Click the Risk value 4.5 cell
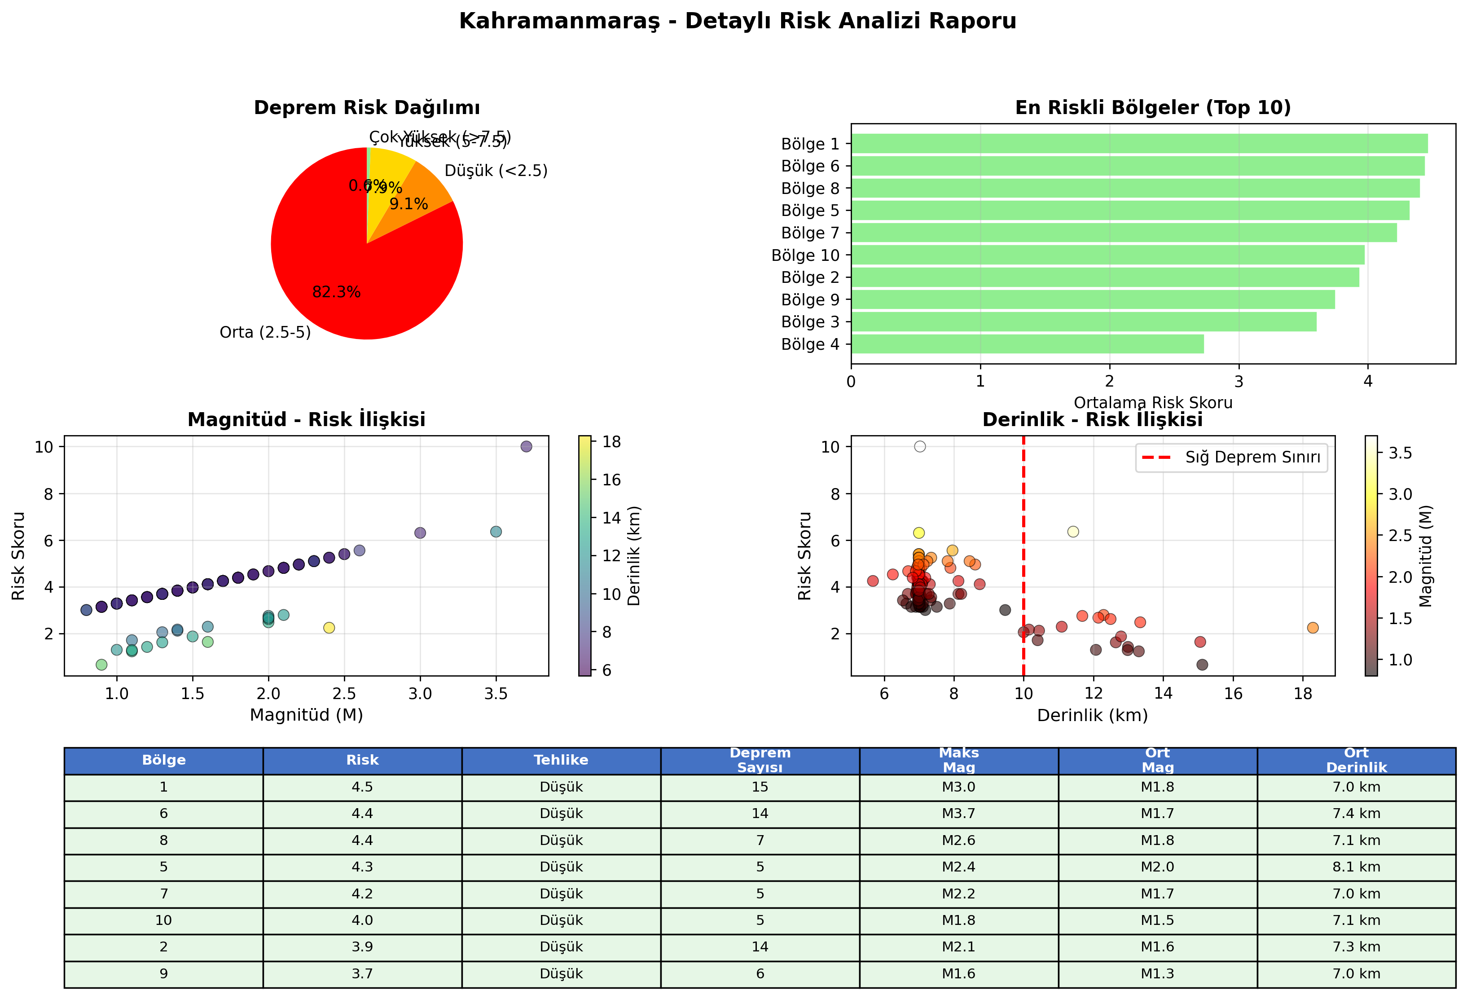This screenshot has height=999, width=1467. pyautogui.click(x=362, y=788)
